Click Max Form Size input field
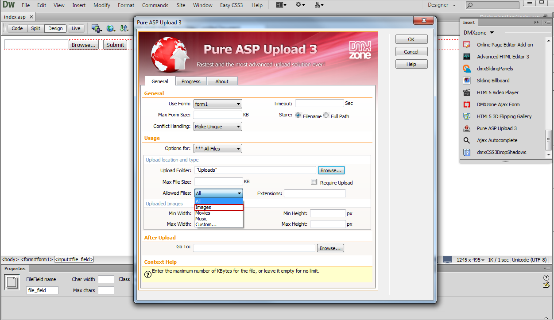 [218, 115]
